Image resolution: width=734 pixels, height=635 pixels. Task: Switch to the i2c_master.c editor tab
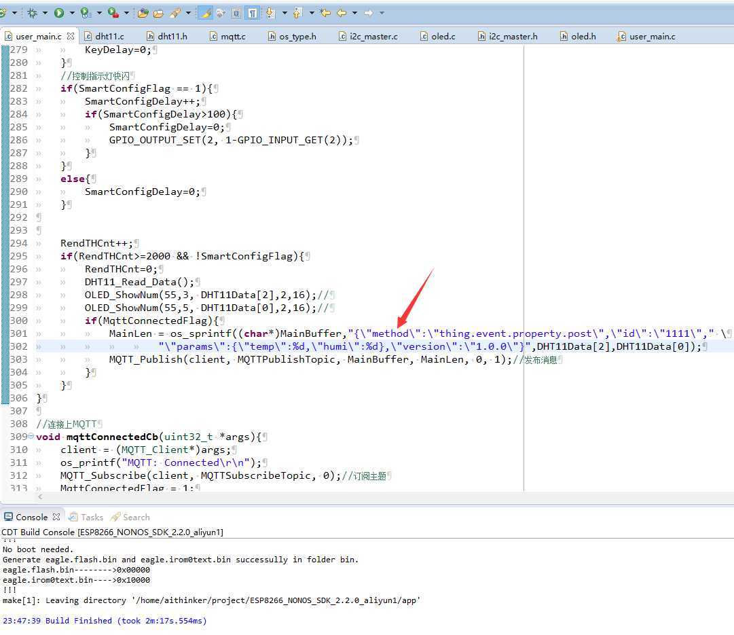369,36
